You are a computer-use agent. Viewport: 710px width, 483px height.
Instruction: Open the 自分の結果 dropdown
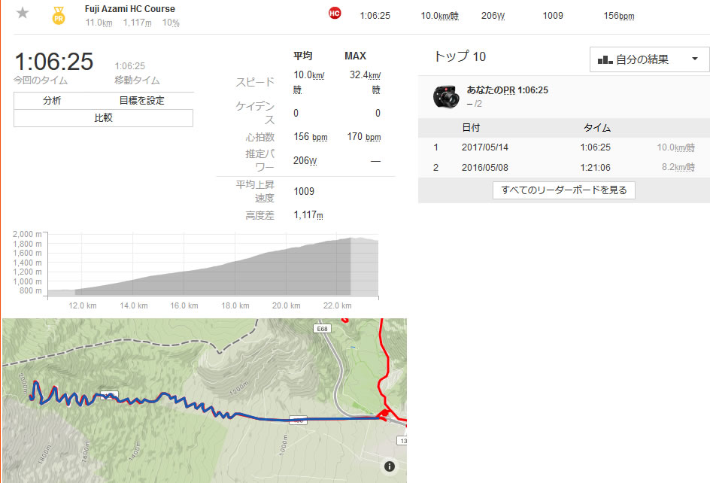pyautogui.click(x=649, y=59)
